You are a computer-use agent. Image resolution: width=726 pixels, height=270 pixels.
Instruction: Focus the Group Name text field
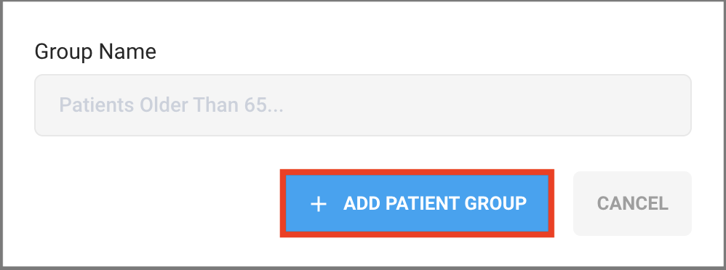click(x=363, y=105)
